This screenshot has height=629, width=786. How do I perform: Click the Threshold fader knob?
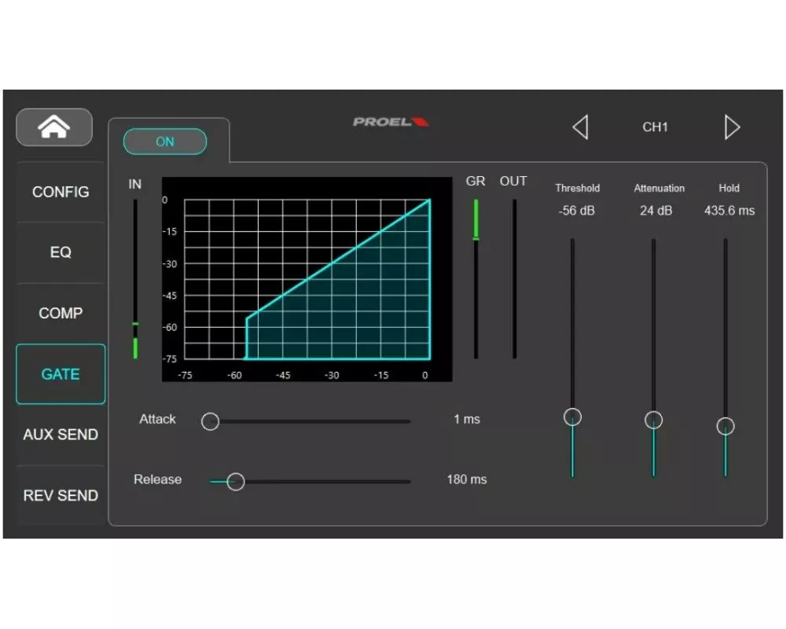pos(572,417)
